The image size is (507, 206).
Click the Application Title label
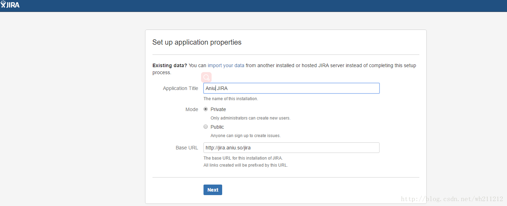point(181,88)
